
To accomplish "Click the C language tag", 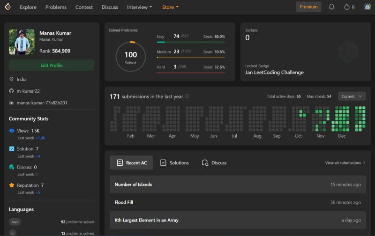I will coord(13,233).
